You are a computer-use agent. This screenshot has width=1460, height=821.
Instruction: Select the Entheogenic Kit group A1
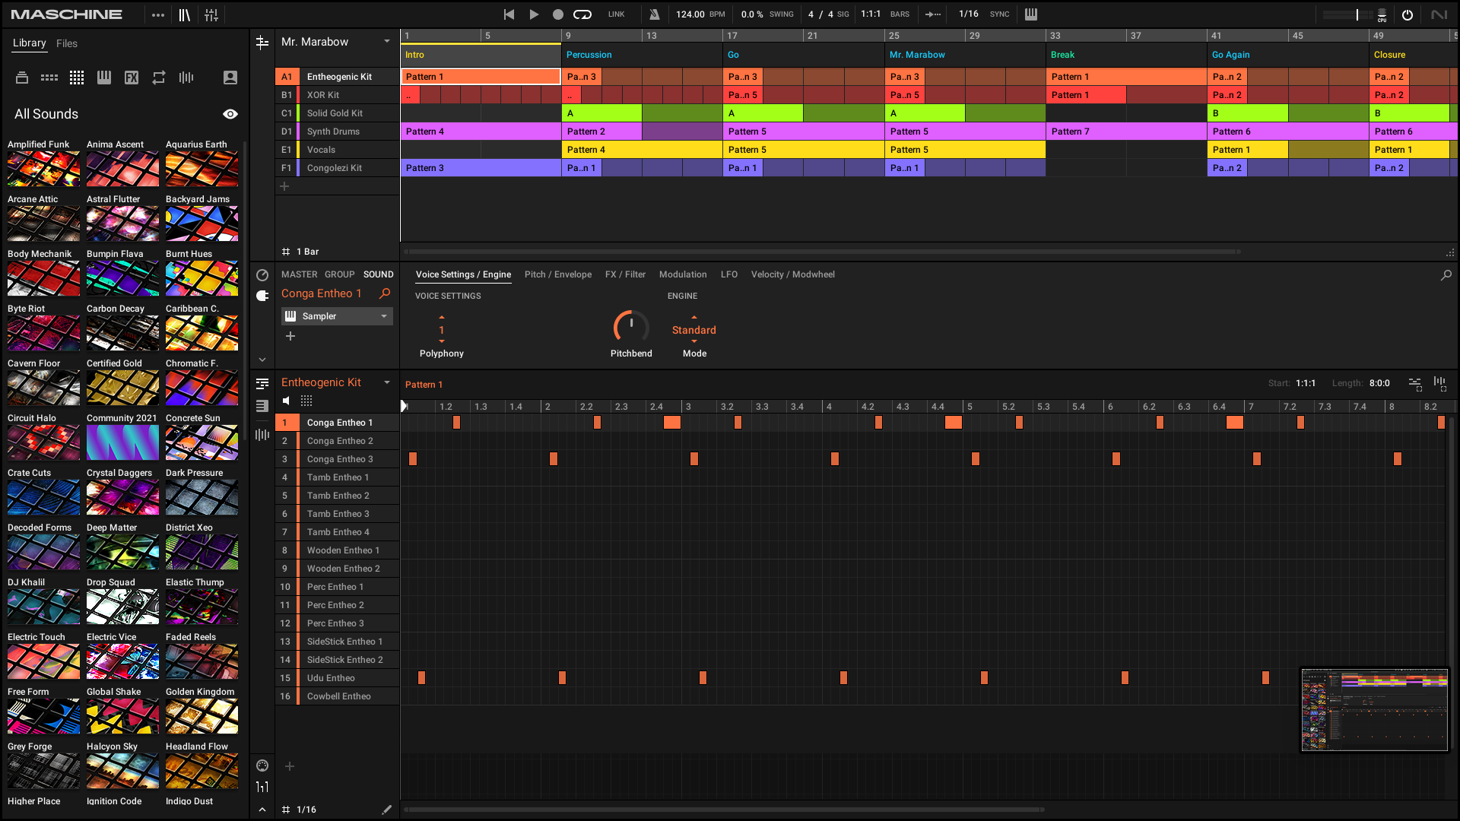click(x=337, y=77)
